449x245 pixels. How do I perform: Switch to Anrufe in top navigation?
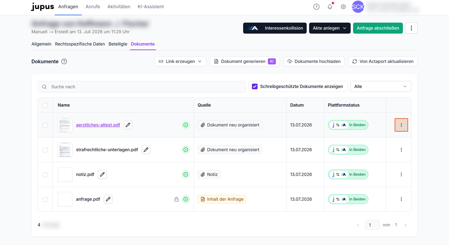click(93, 7)
